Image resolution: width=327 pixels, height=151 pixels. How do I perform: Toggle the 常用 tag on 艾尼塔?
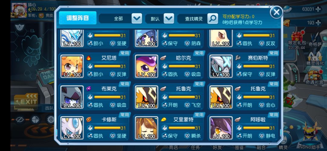pos(124,53)
